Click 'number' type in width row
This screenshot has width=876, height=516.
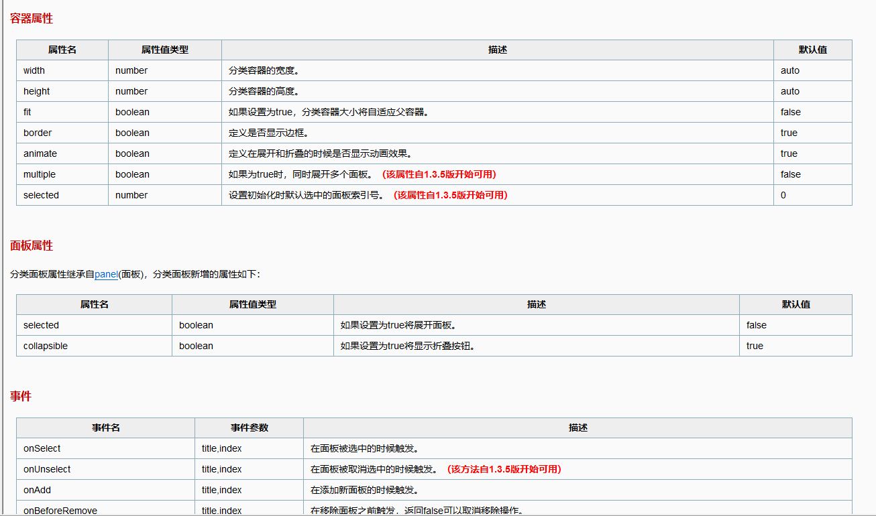point(131,70)
